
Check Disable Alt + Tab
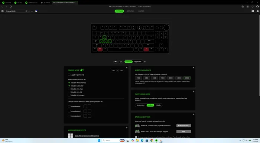point(69,89)
